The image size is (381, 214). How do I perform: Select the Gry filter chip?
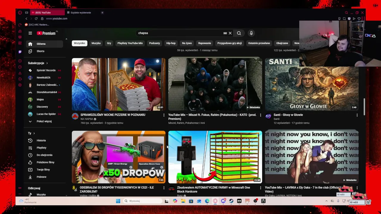[x=109, y=43]
